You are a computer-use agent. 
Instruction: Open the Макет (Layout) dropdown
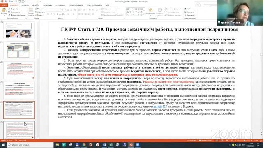39,9
